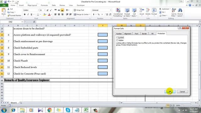Click the Insert Function fx icon
The image size is (201, 113).
34,22
